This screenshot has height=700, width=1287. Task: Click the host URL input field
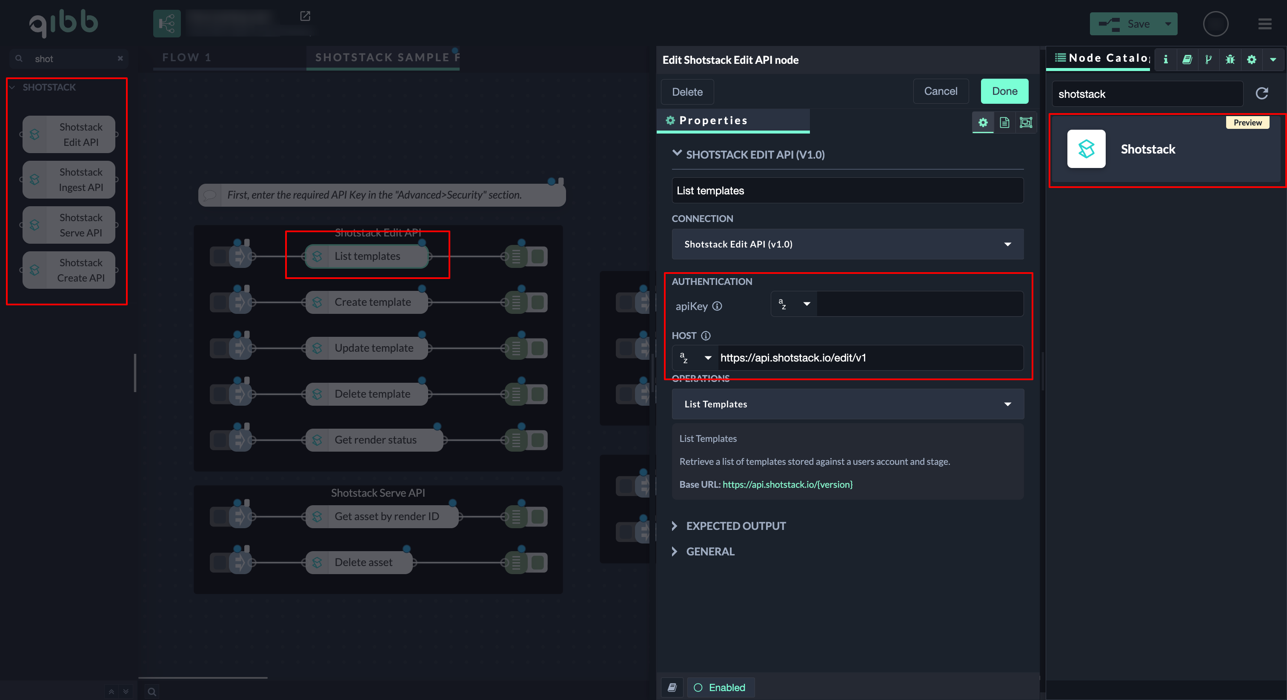click(x=869, y=358)
